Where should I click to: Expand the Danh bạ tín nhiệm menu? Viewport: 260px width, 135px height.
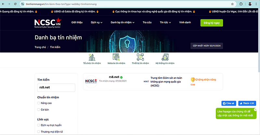[x=123, y=22]
